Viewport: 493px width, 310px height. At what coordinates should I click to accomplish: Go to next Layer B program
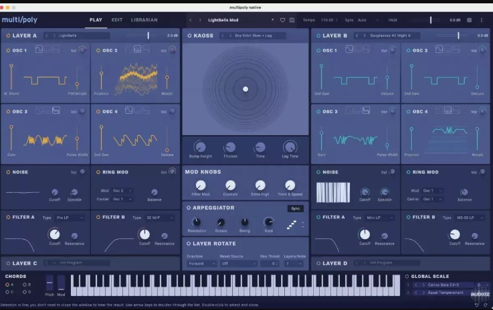365,35
